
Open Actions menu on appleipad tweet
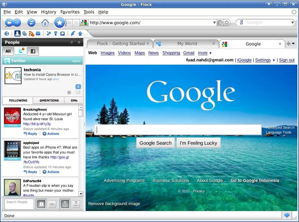pos(51,172)
